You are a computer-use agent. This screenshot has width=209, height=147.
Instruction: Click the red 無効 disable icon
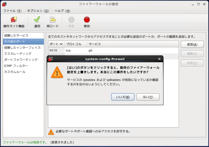click(87, 20)
